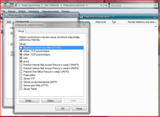Click the Forward navigation arrow button
This screenshot has width=160, height=117.
[x=8, y=5]
